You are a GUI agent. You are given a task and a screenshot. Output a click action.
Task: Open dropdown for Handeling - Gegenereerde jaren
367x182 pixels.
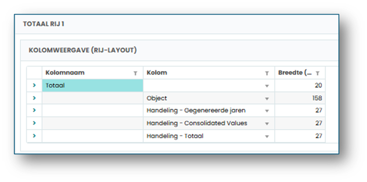267,111
